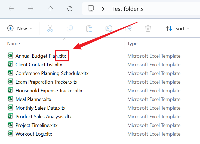
Task: Refresh the current folder view
Action: [x=70, y=9]
